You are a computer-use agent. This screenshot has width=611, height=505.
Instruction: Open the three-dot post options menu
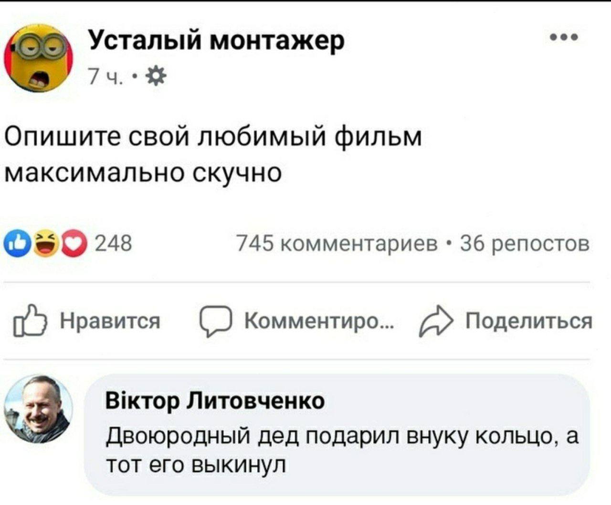point(564,37)
